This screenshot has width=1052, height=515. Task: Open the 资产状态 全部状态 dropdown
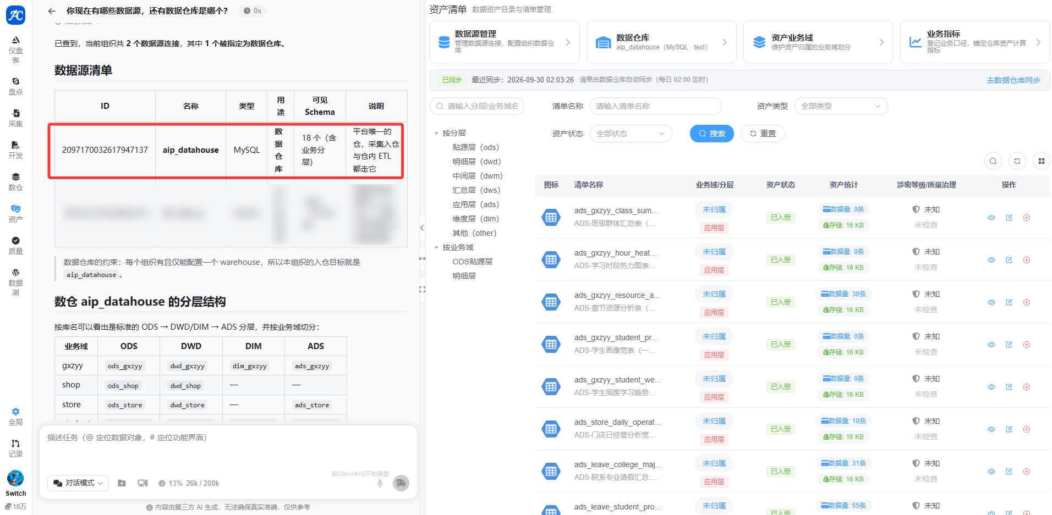(631, 134)
